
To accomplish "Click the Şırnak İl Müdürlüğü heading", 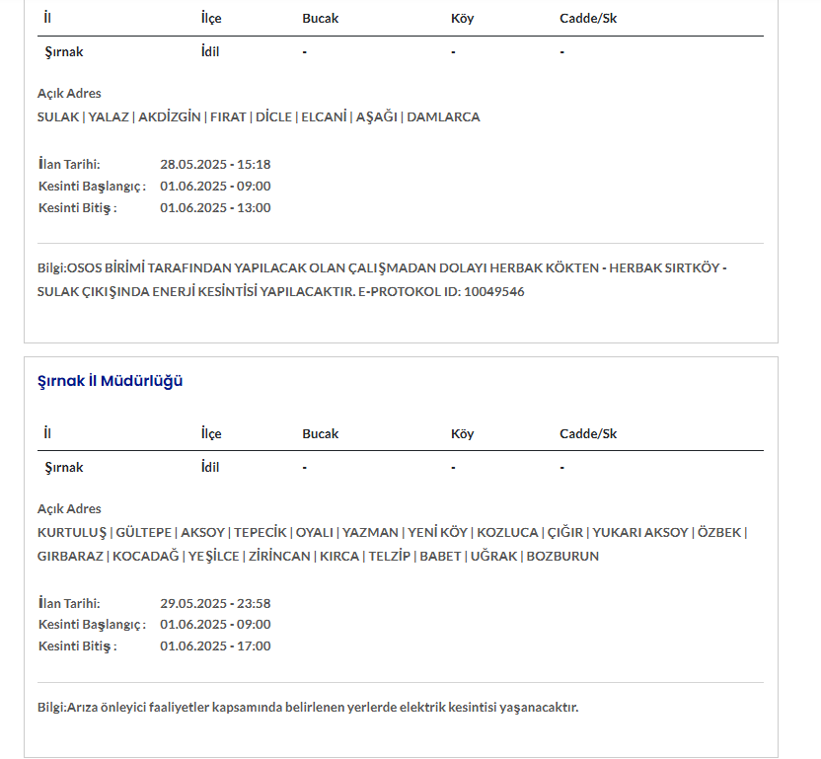I will (x=111, y=381).
